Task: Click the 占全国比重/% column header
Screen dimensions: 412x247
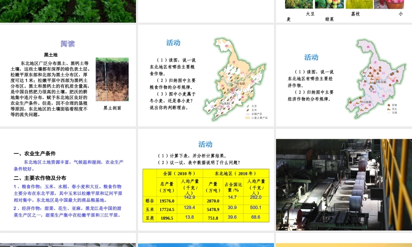Action: pos(233,187)
